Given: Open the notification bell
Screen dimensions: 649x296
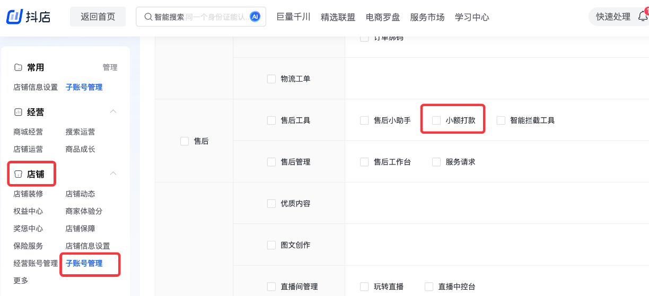Looking at the screenshot, I should pyautogui.click(x=643, y=16).
